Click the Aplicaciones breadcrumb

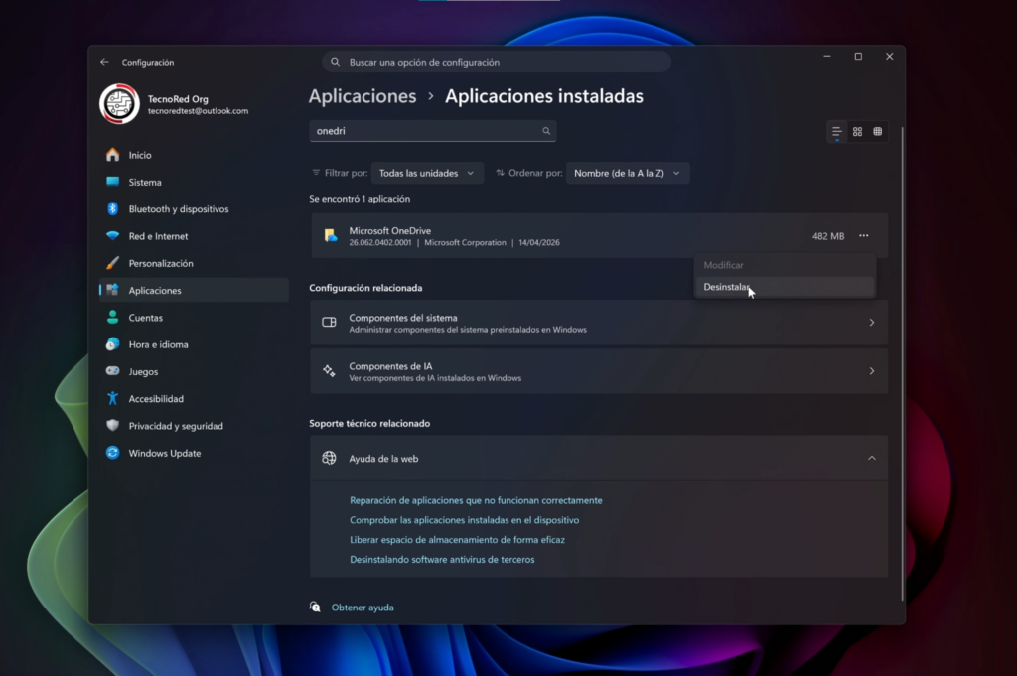point(363,96)
